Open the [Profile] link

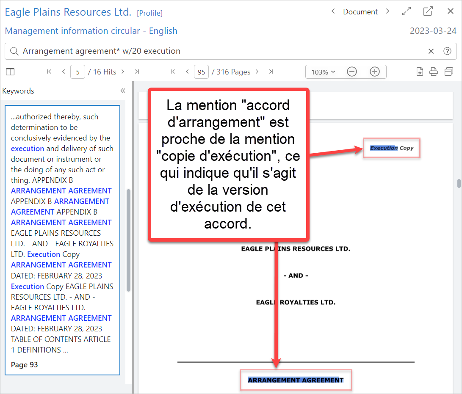149,13
